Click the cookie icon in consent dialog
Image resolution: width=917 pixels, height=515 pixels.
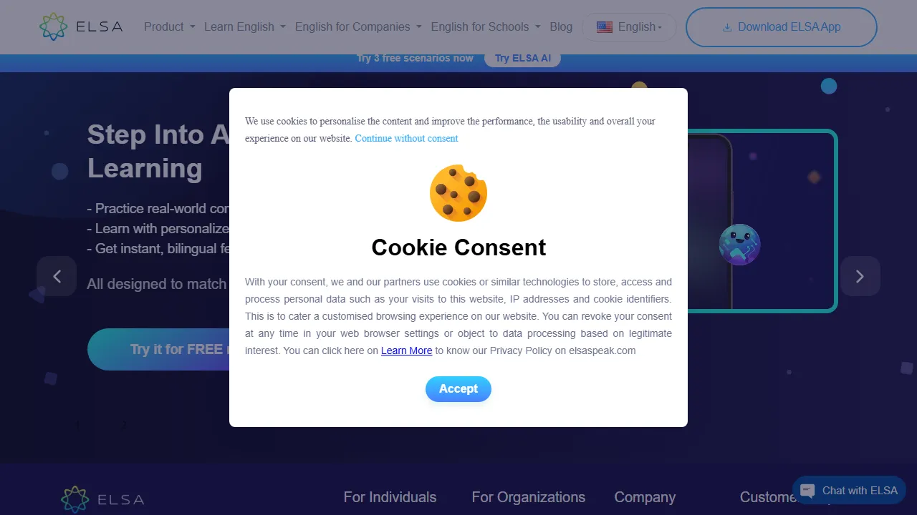click(458, 193)
